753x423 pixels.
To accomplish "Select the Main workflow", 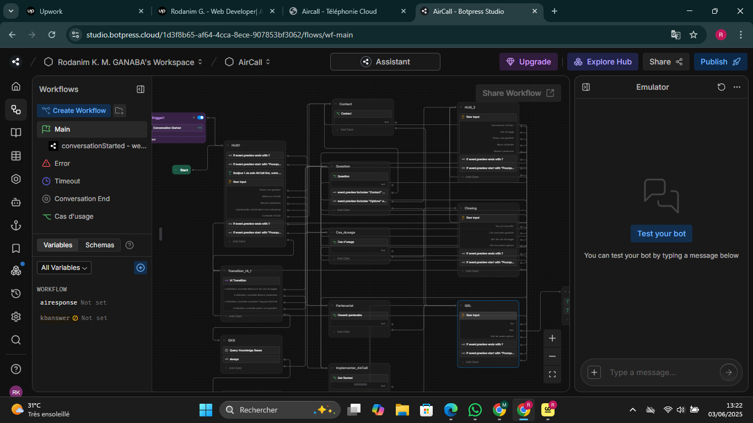I will tap(92, 129).
